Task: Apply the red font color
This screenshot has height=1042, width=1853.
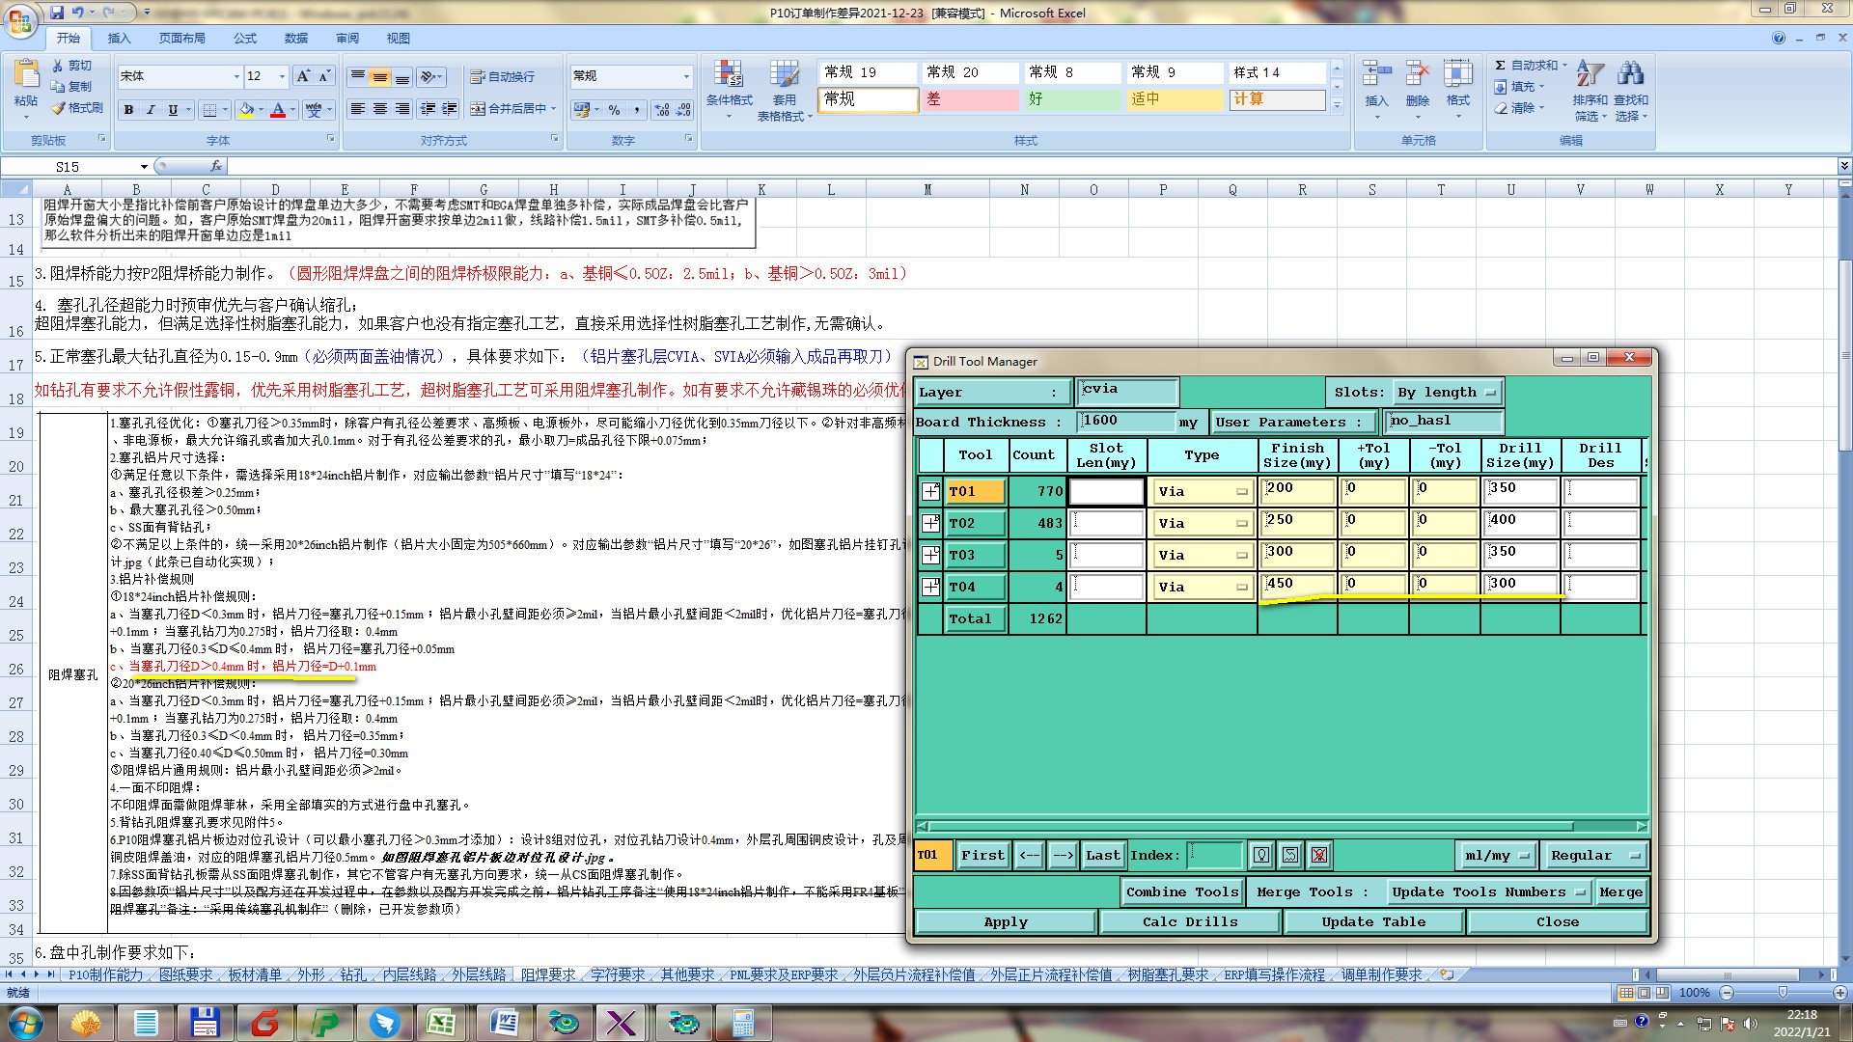Action: tap(278, 110)
